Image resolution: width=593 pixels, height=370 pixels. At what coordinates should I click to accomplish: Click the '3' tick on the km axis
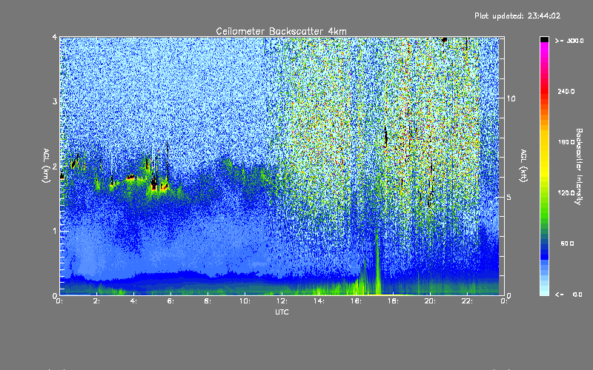55,102
